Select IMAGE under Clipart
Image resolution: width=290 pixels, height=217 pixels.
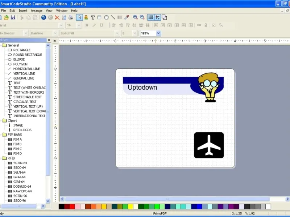18,125
